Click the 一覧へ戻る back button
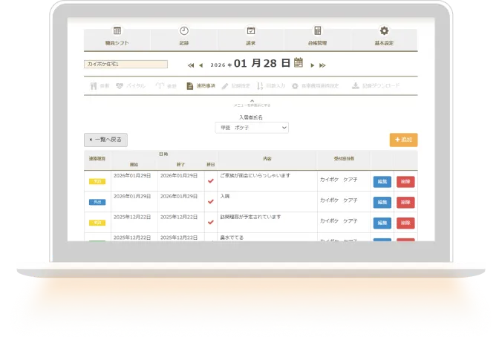This screenshot has height=343, width=502. tap(105, 140)
